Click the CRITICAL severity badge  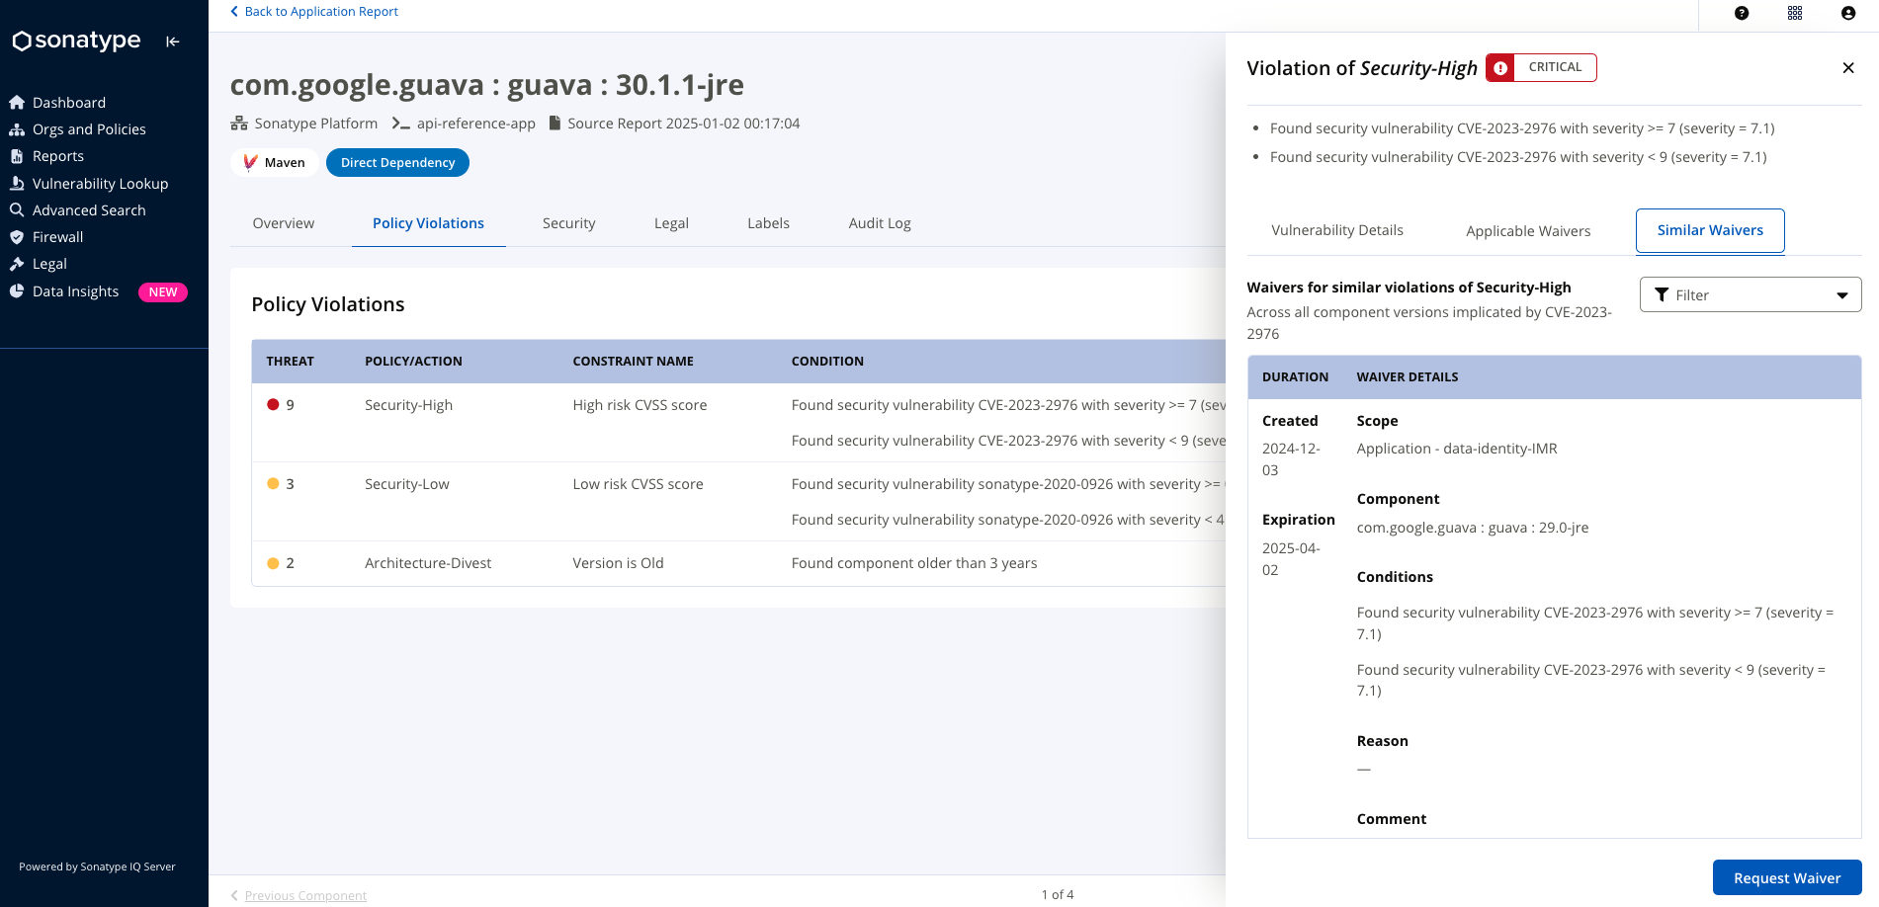tap(1541, 67)
